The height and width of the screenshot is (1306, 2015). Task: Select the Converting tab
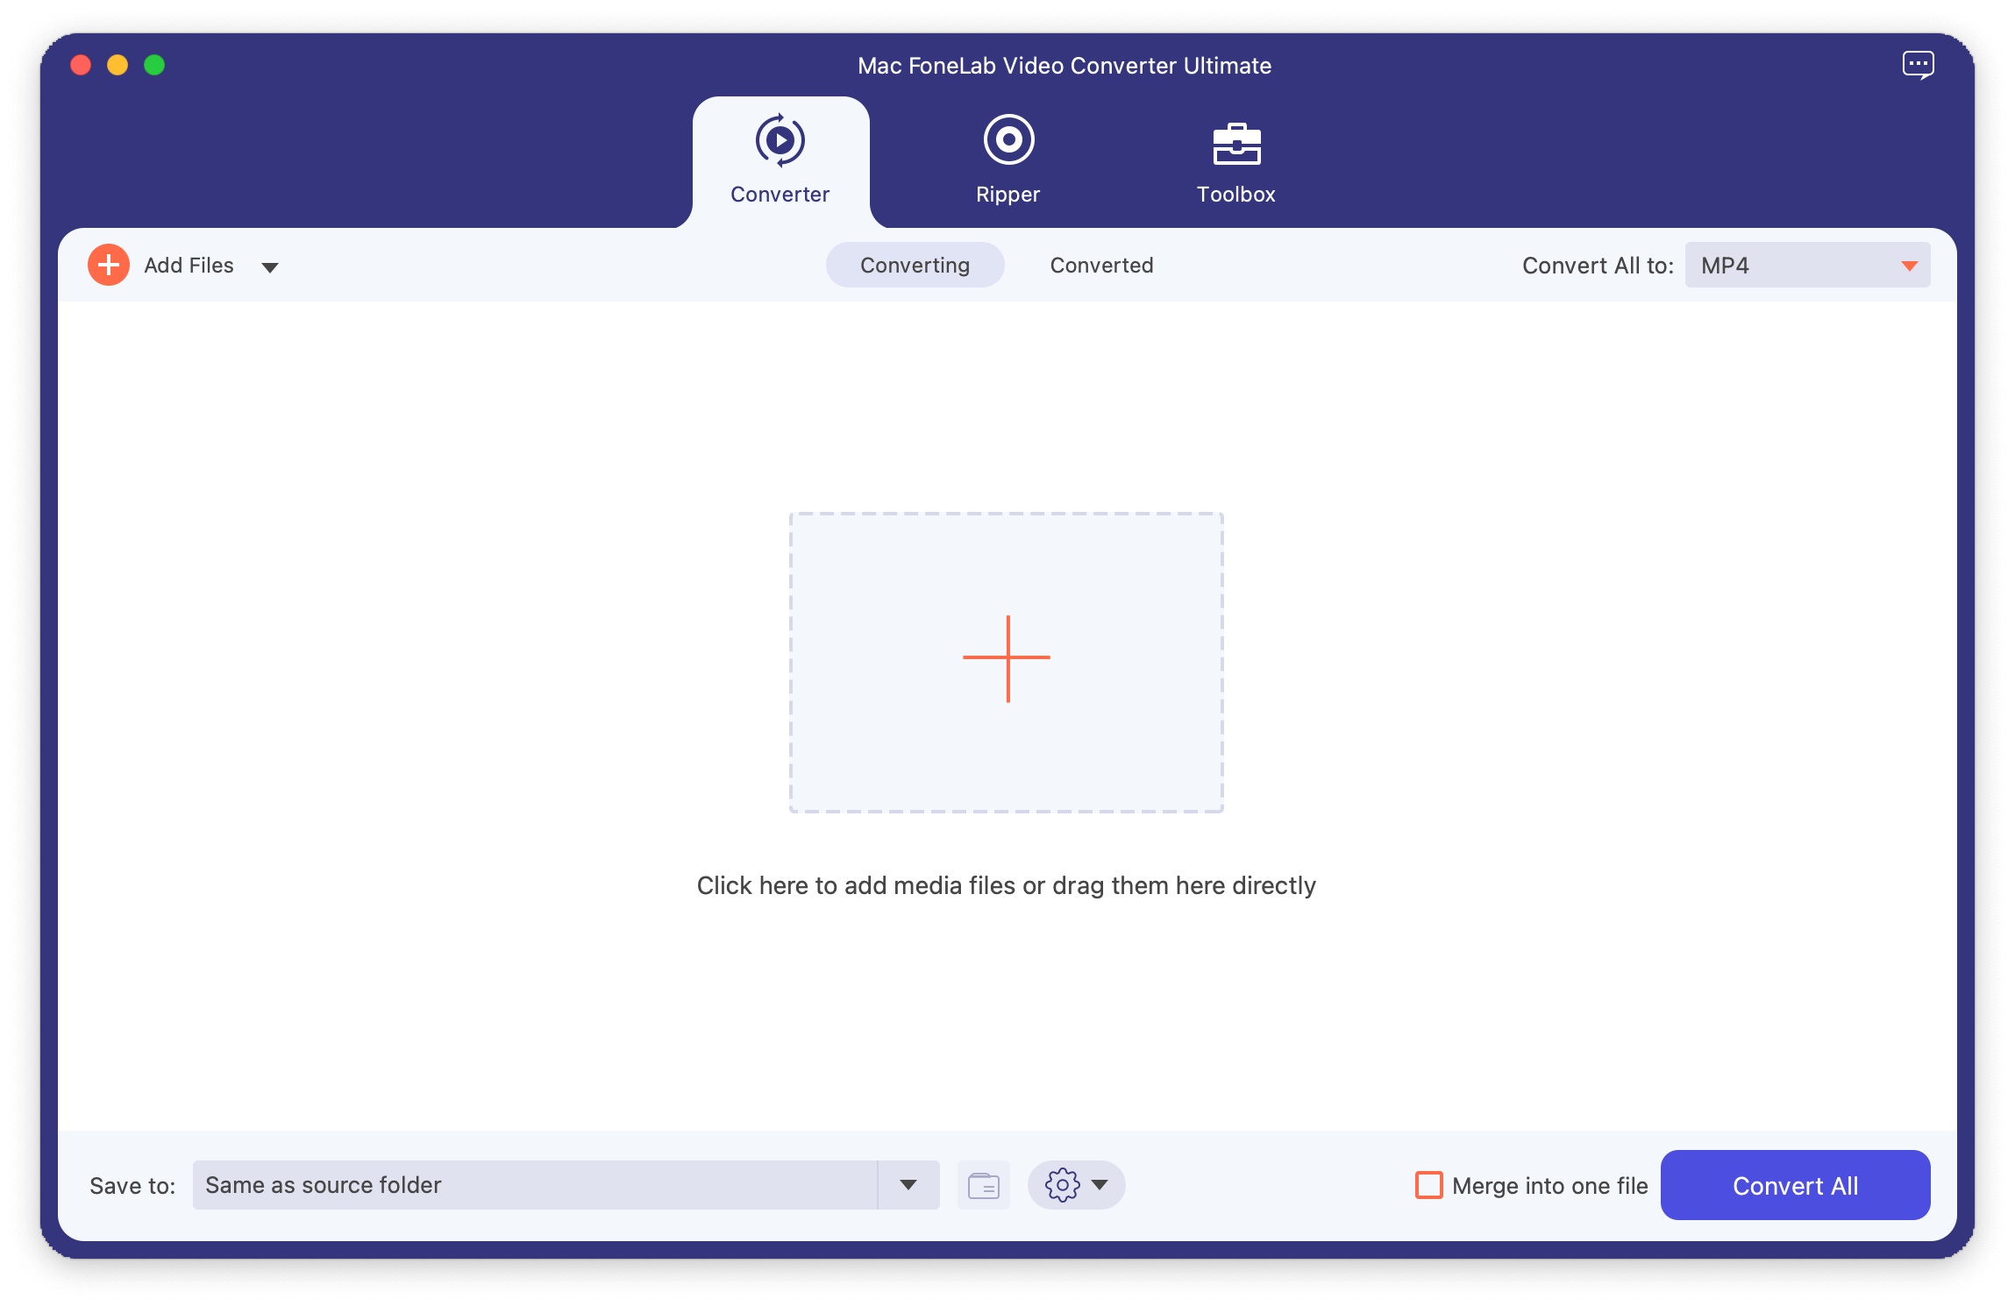pos(915,266)
